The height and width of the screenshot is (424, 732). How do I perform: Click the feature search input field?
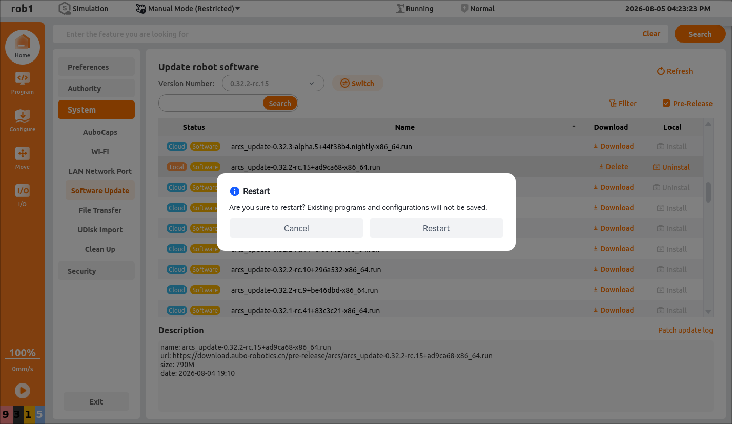[349, 34]
